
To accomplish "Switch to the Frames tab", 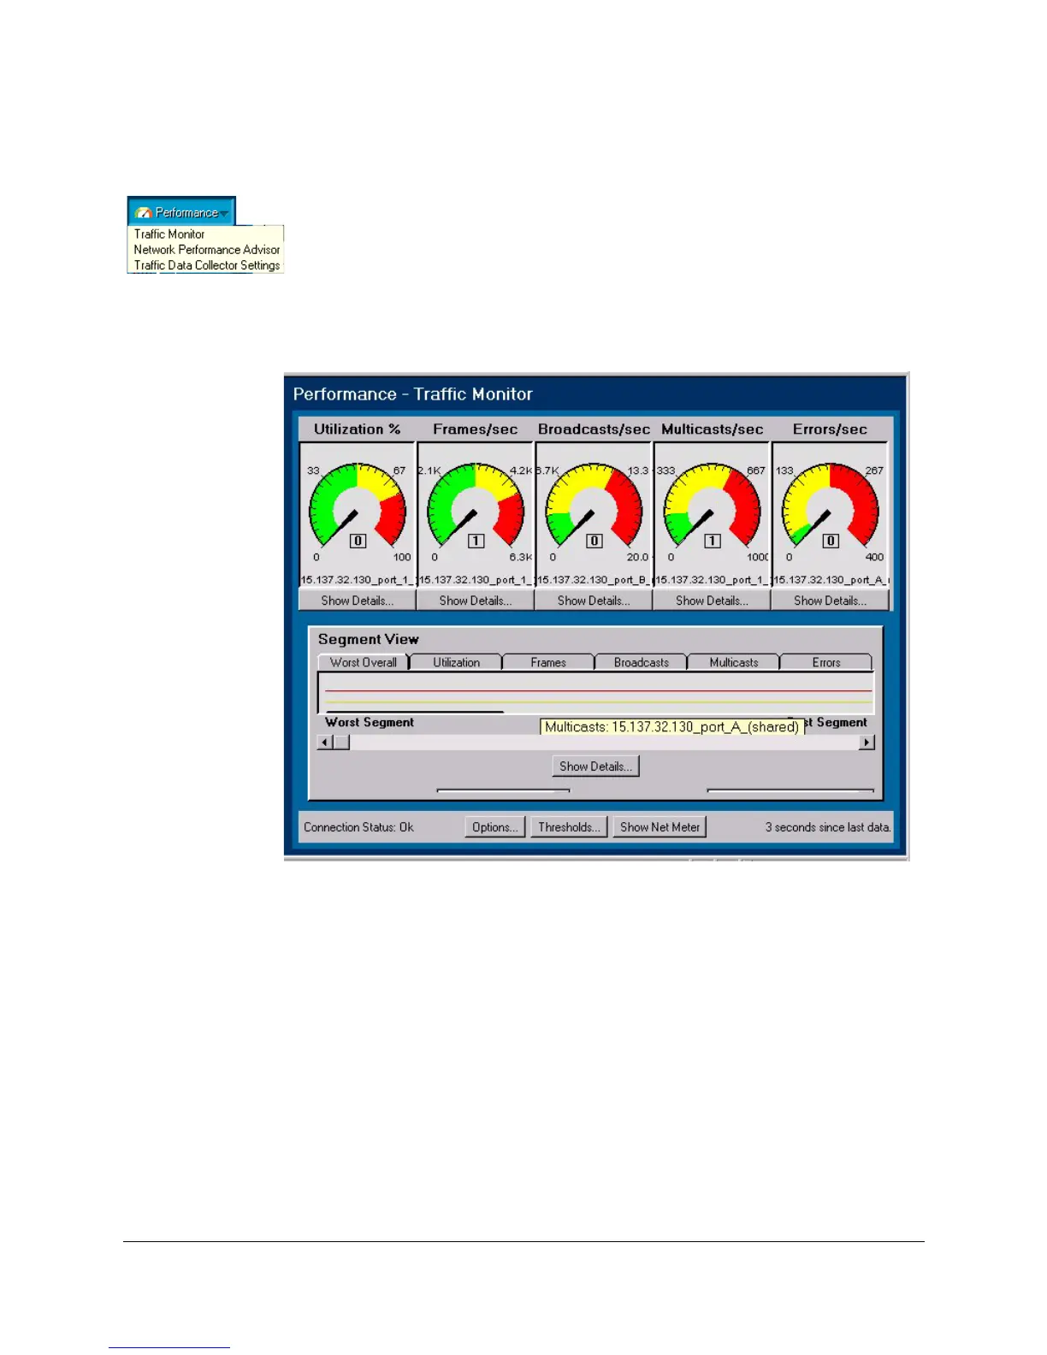I will click(548, 662).
